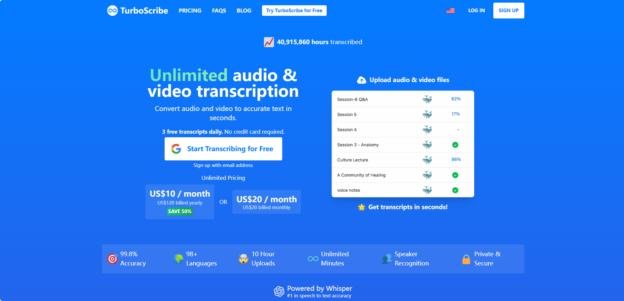624x301 pixels.
Task: Click the speaker silhouette icon for Speaker Recognition
Action: click(386, 259)
